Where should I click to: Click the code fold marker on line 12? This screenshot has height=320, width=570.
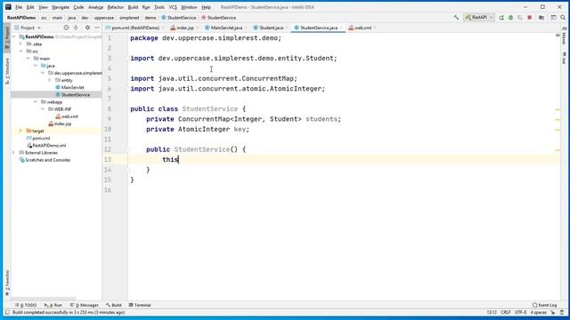click(127, 149)
